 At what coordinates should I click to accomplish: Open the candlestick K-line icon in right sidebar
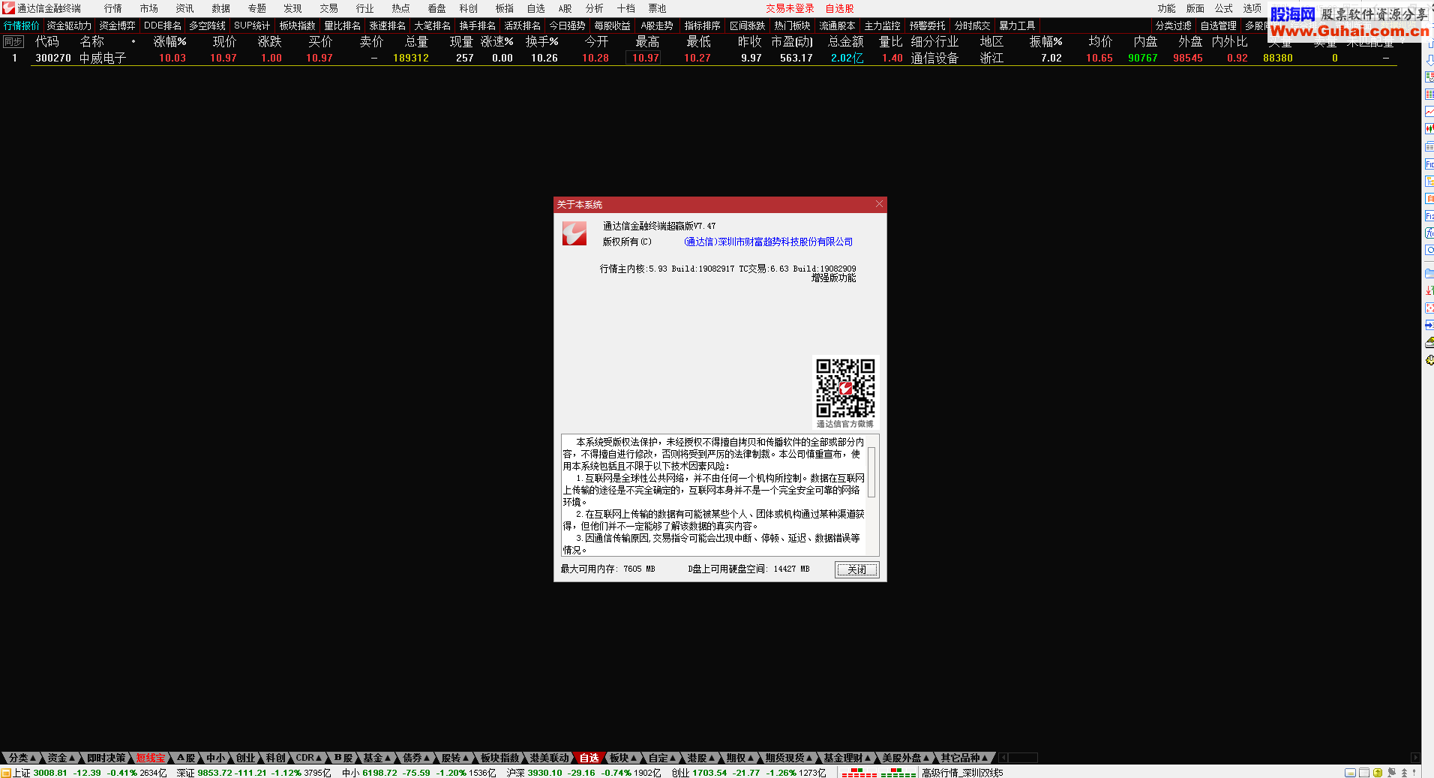tap(1429, 129)
